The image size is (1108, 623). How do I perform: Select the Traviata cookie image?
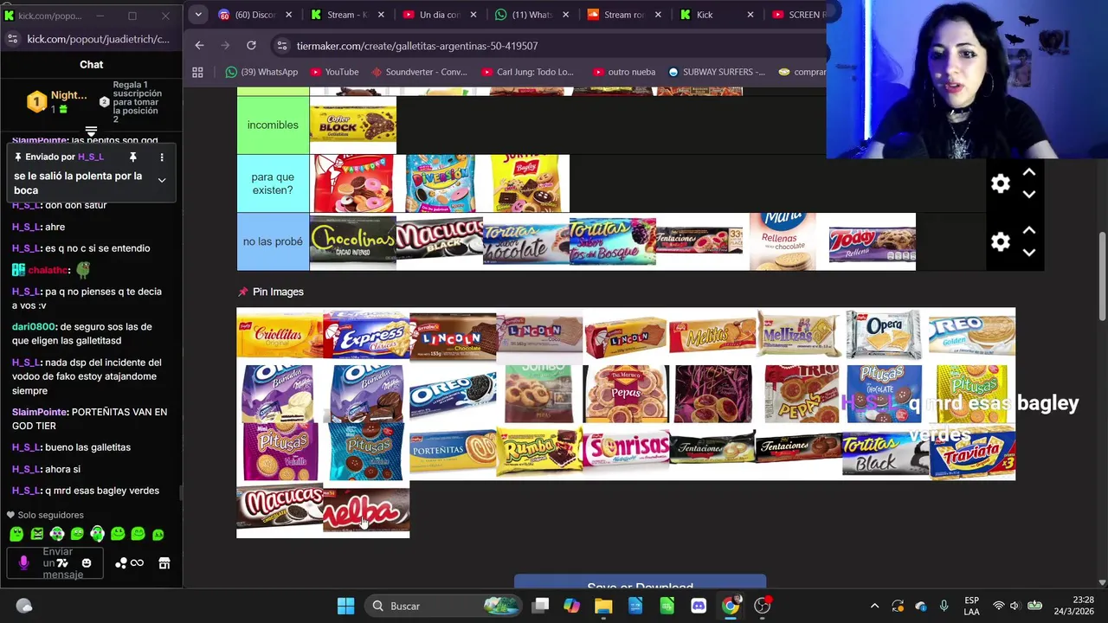click(972, 452)
